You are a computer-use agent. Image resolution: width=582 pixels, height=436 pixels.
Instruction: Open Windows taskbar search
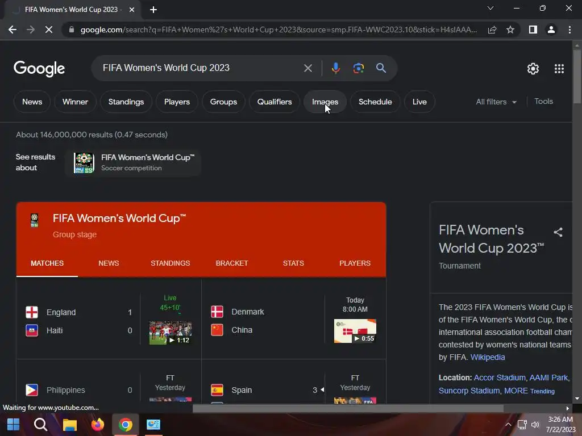[x=40, y=425]
